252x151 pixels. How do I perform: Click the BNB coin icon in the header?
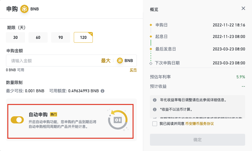click(x=24, y=9)
